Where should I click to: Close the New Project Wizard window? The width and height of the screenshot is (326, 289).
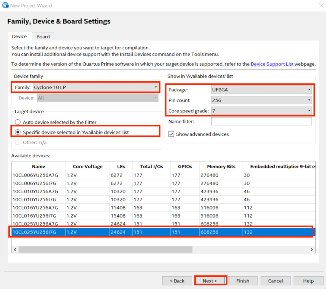tap(321, 5)
